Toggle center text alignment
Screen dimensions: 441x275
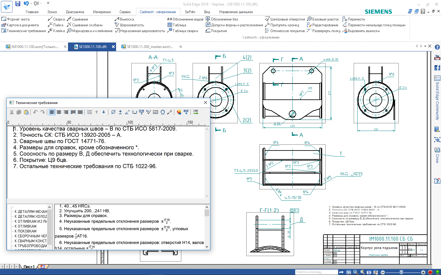(x=59, y=112)
